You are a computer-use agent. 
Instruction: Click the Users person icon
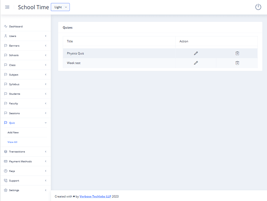[x=5, y=36]
